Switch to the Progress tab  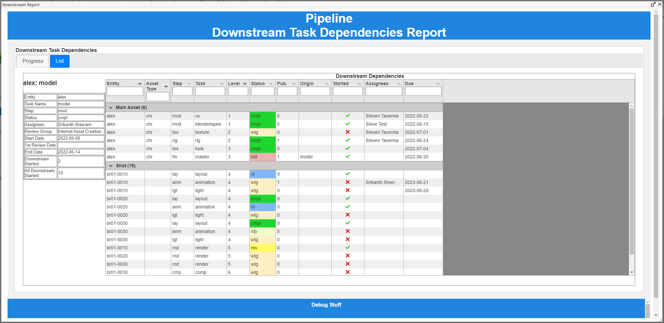[32, 61]
